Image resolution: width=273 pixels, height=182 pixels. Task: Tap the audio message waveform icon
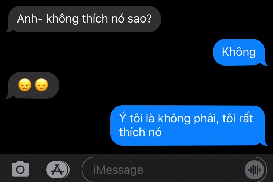[x=255, y=170]
